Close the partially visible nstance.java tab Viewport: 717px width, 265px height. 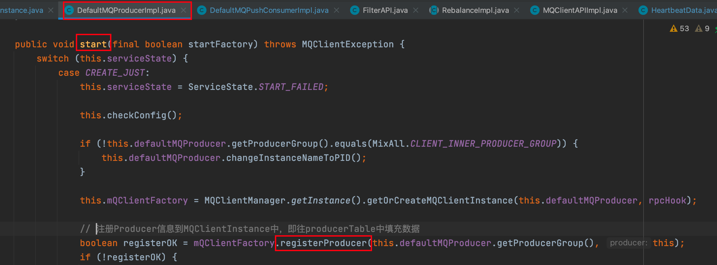[x=51, y=10]
